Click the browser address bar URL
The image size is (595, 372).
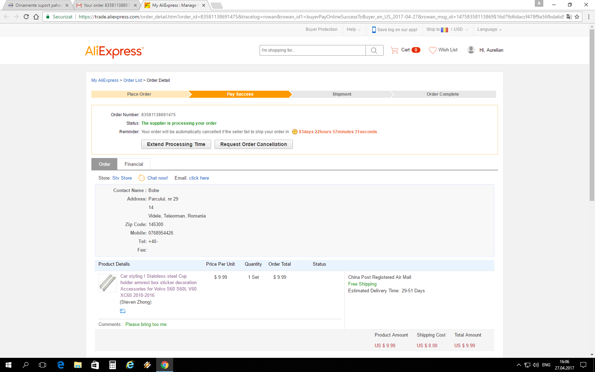[x=321, y=17]
